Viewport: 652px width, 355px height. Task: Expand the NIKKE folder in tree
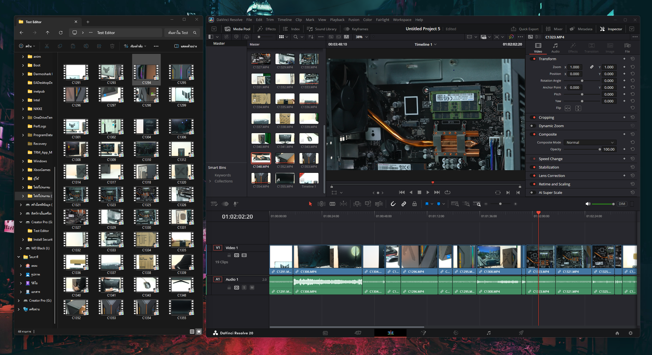point(23,109)
